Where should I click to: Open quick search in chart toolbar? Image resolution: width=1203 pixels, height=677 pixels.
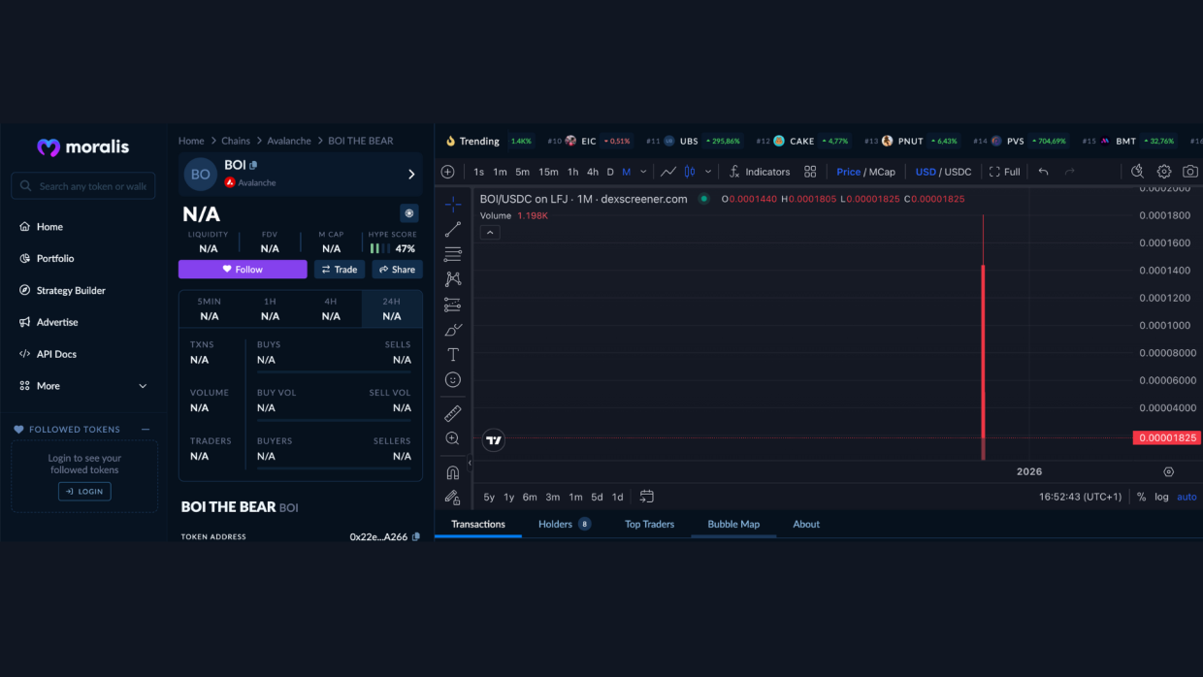click(x=1138, y=172)
